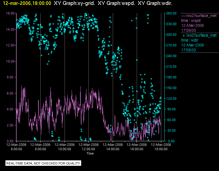Click the magenta line marker in the wspd legend
This screenshot has height=171, width=219.
[183, 16]
